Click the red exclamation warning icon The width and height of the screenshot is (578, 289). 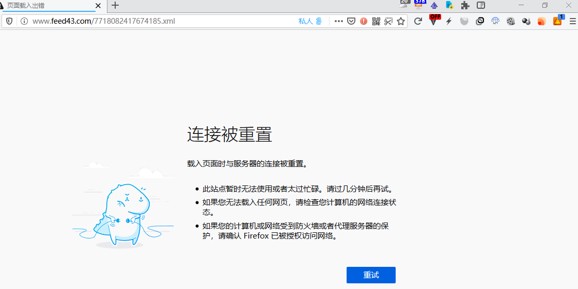click(364, 21)
